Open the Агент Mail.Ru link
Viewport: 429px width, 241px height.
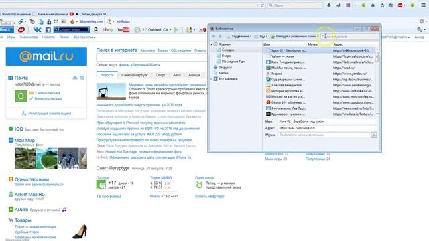pyautogui.click(x=29, y=195)
